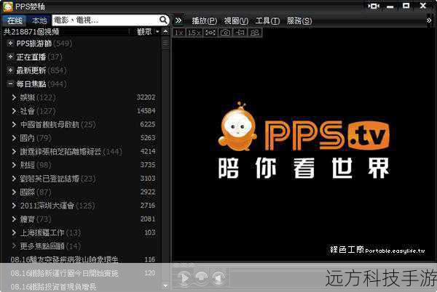Switch to the 在线 tab
The image size is (437, 292).
pos(15,20)
